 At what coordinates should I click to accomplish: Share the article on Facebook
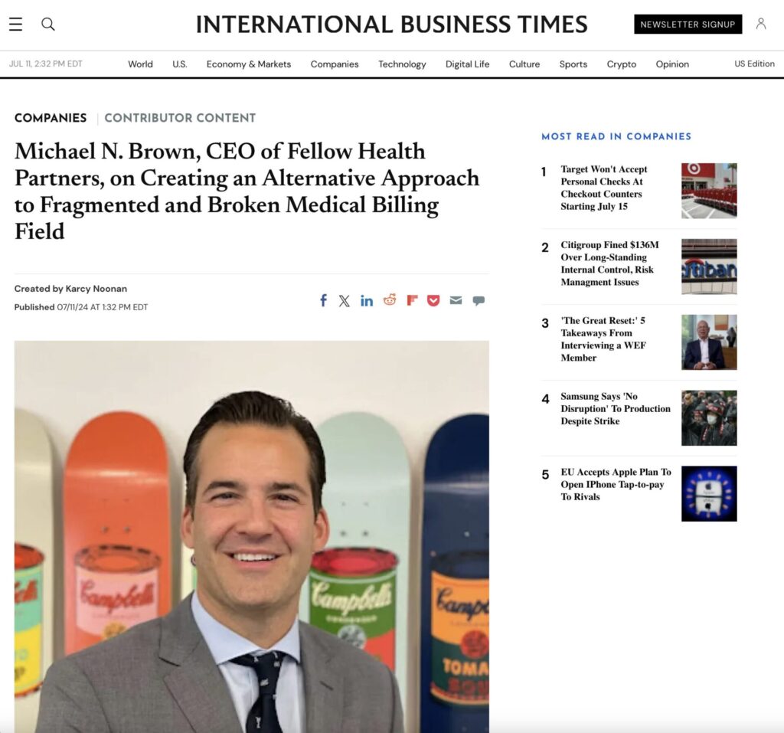323,300
